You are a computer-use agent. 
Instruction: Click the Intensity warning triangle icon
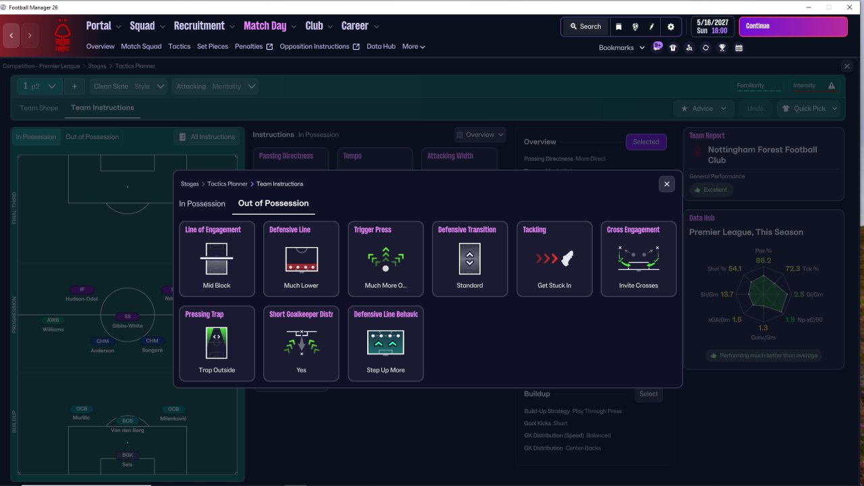pyautogui.click(x=832, y=86)
